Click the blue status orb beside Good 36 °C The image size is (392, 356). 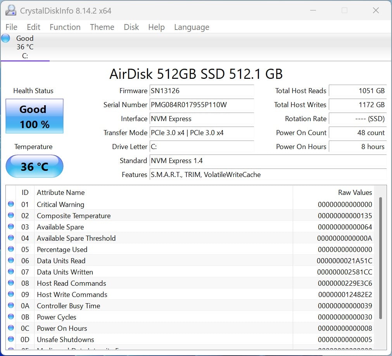(5, 38)
